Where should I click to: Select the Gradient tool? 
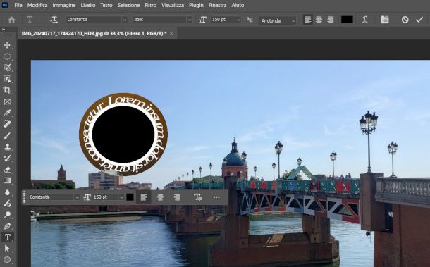7,180
